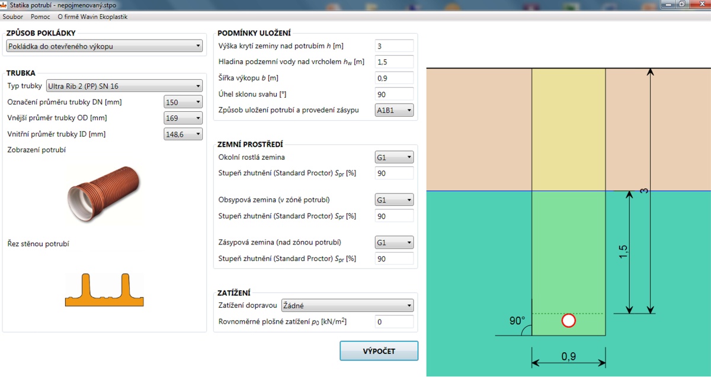Image resolution: width=711 pixels, height=377 pixels.
Task: Expand the inner diameter ID dropdown
Action: coord(183,134)
